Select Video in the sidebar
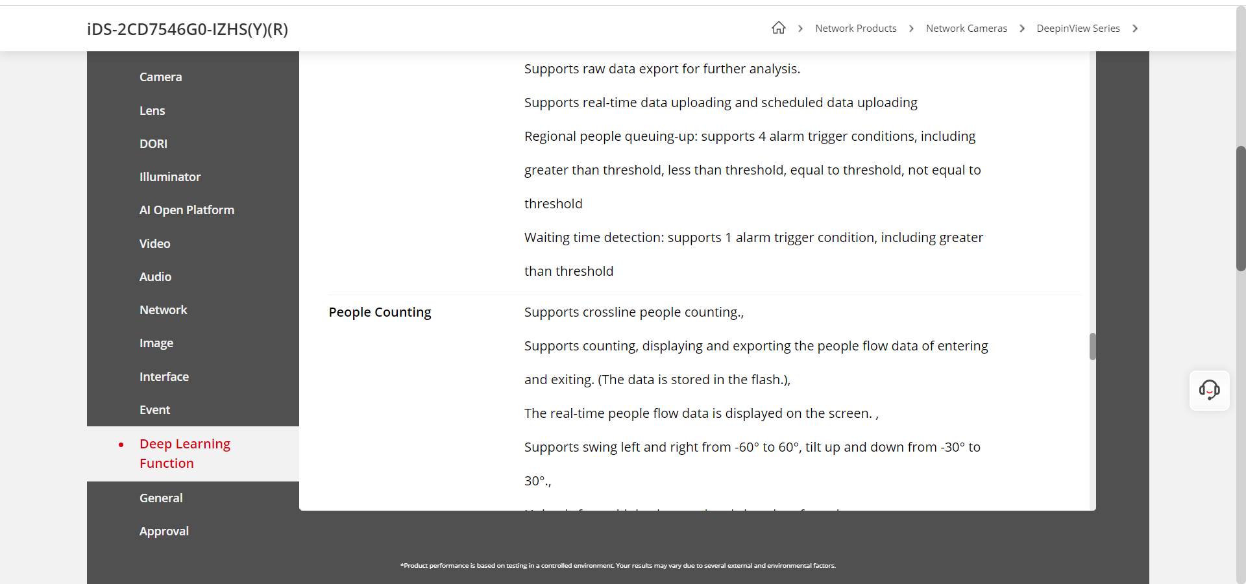Image resolution: width=1246 pixels, height=584 pixels. tap(154, 244)
